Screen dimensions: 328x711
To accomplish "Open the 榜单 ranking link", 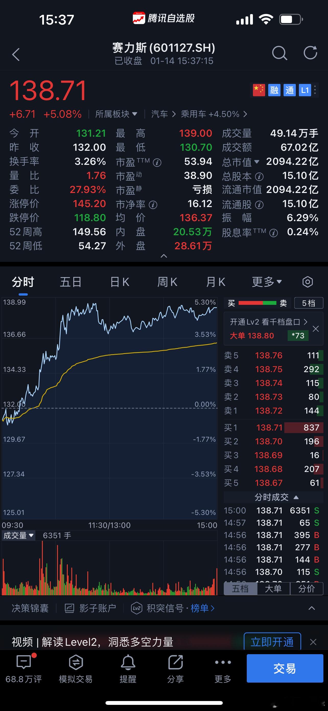I will click(x=202, y=608).
